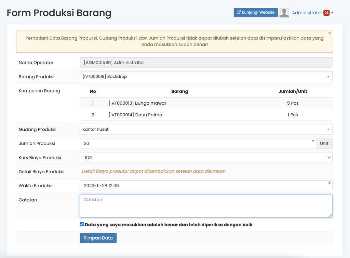Focus the Jumlah Produksi input field
The image size is (350, 258).
pyautogui.click(x=195, y=143)
